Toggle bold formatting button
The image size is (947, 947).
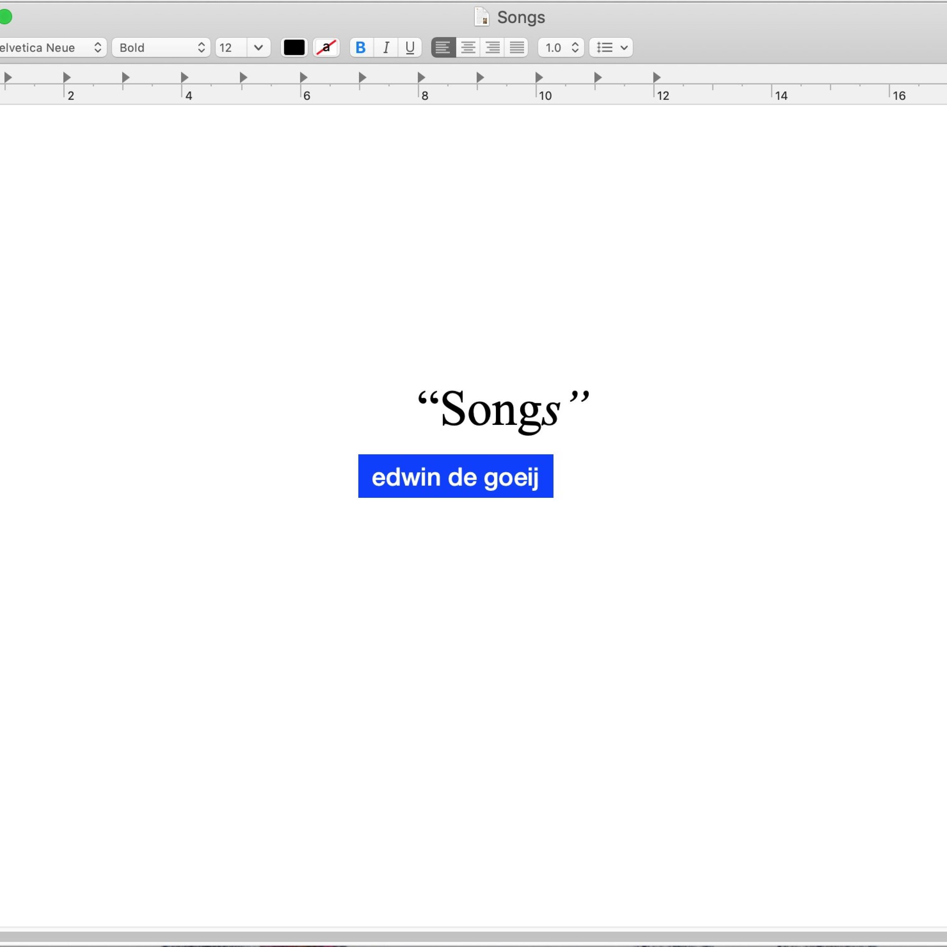click(361, 48)
